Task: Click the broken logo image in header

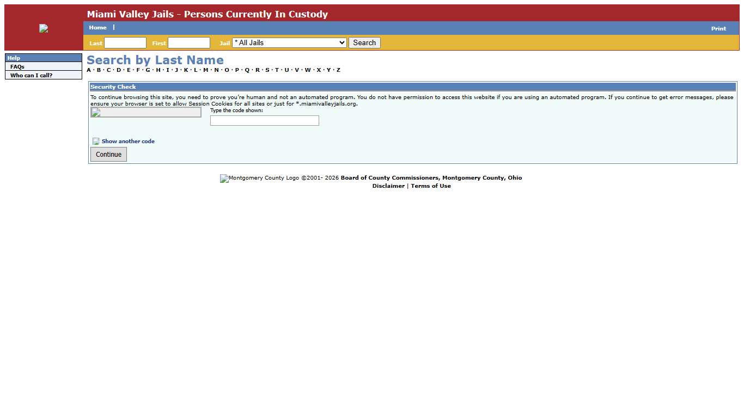Action: pos(44,29)
